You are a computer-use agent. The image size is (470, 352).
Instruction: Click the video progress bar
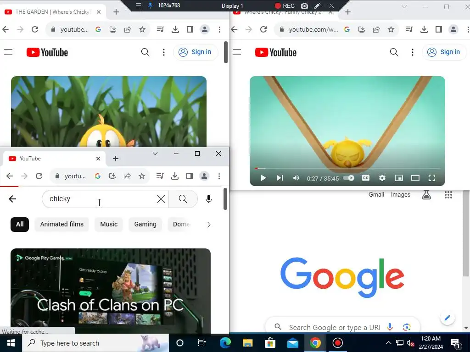[347, 169]
